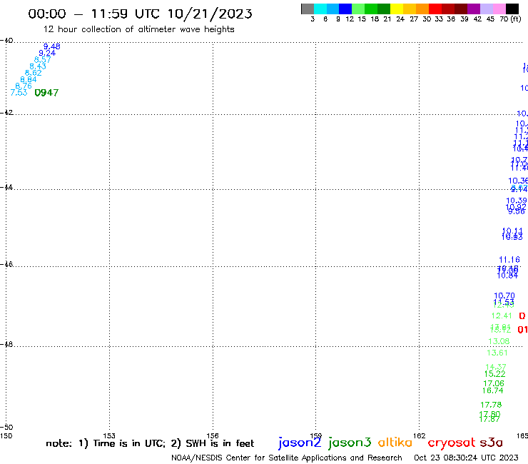Click the -46 latitude axis label
The height and width of the screenshot is (464, 528).
point(6,264)
